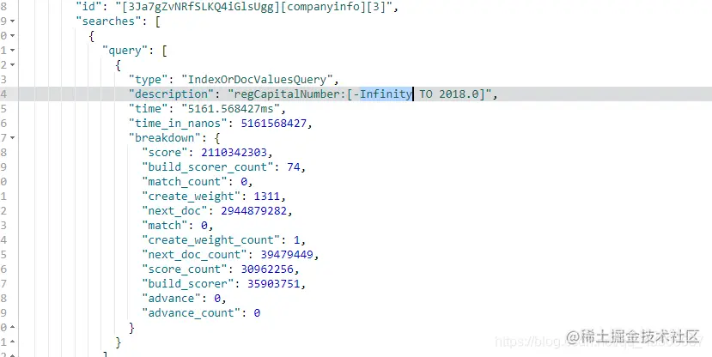Viewport: 712px width, 357px height.
Task: Click the value 1311
Action: click(267, 196)
